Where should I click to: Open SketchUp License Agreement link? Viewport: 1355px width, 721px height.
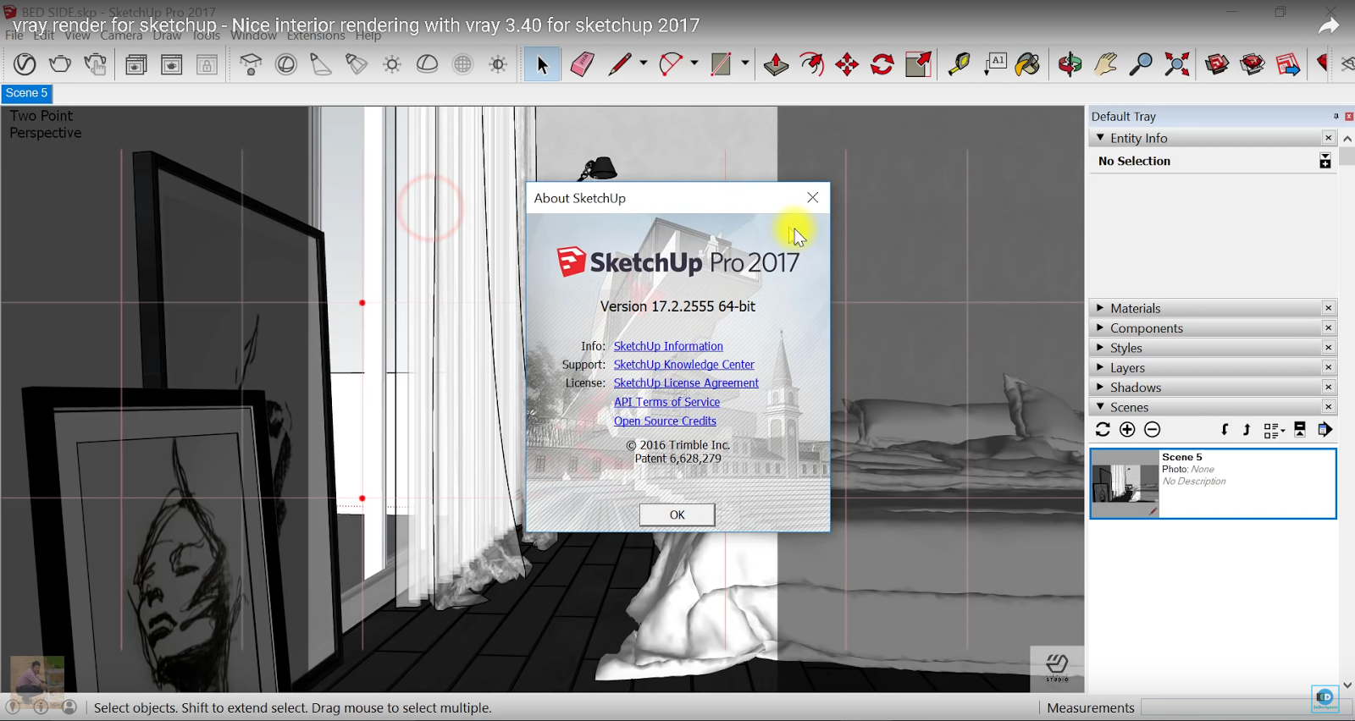pos(686,383)
